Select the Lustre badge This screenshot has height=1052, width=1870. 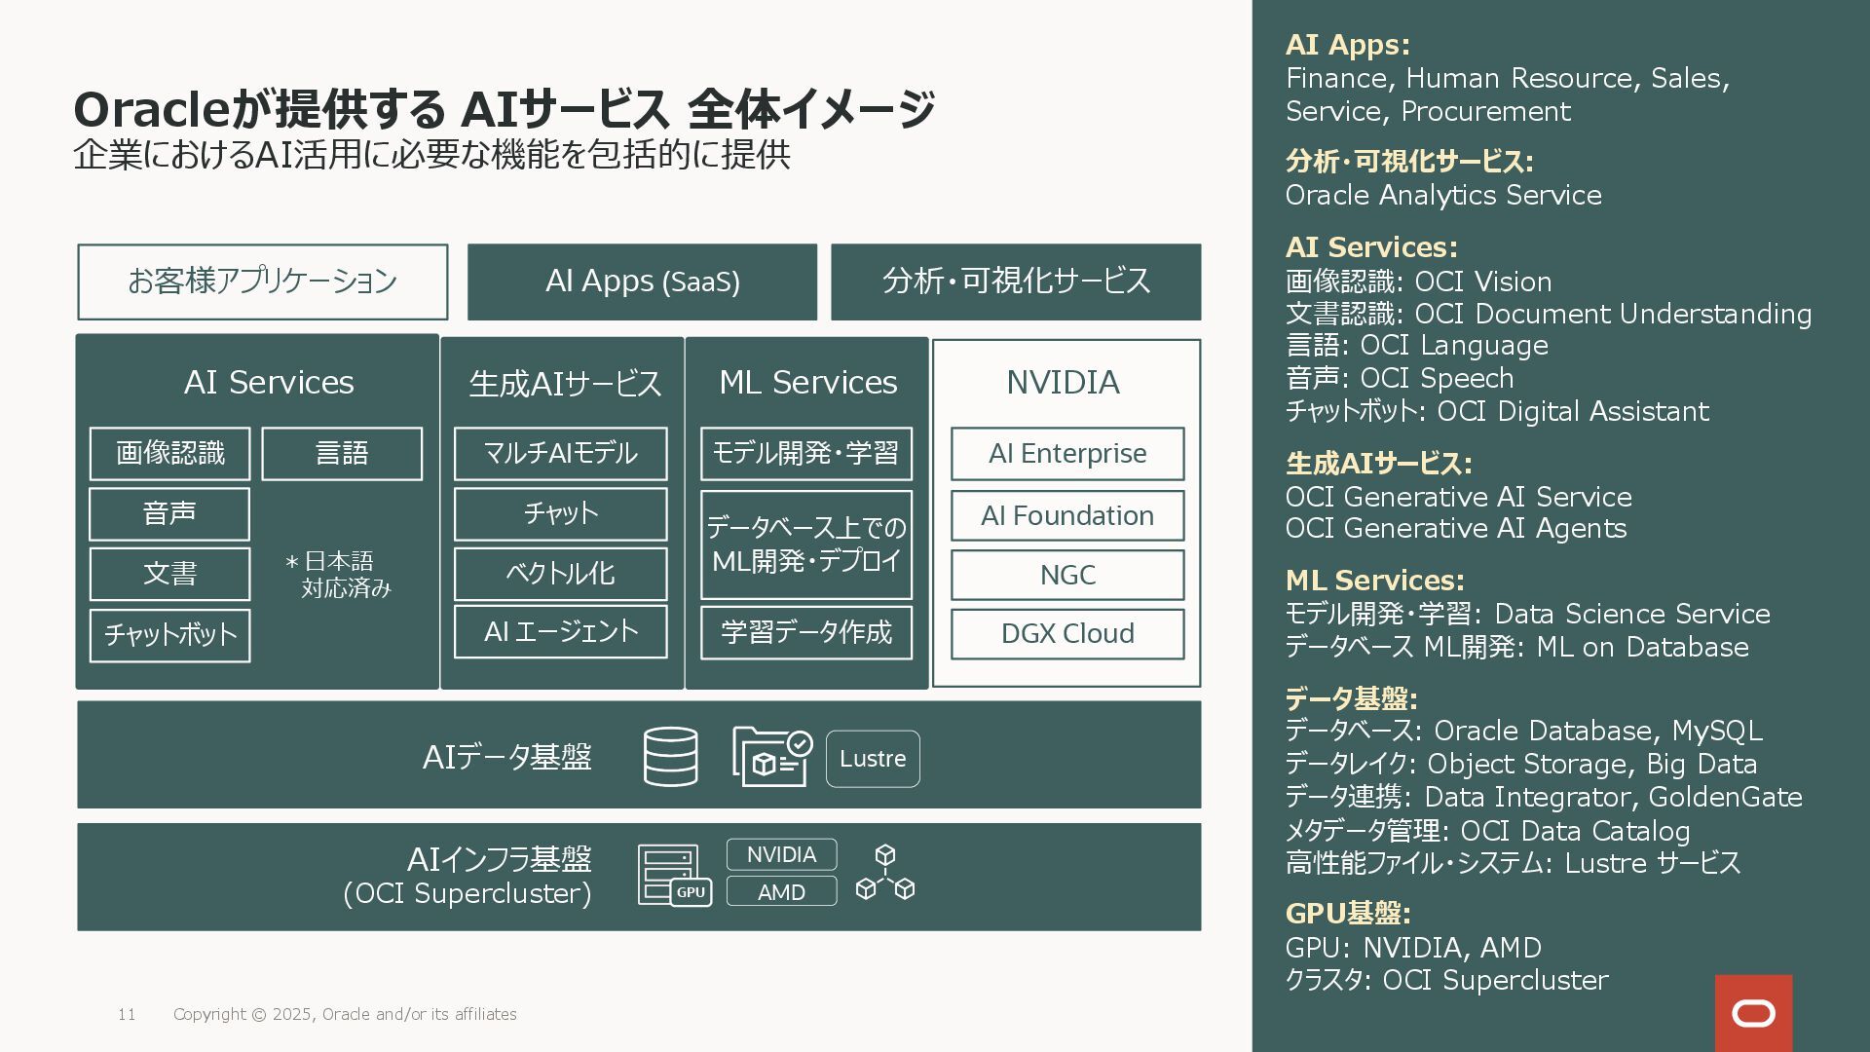[x=873, y=759]
